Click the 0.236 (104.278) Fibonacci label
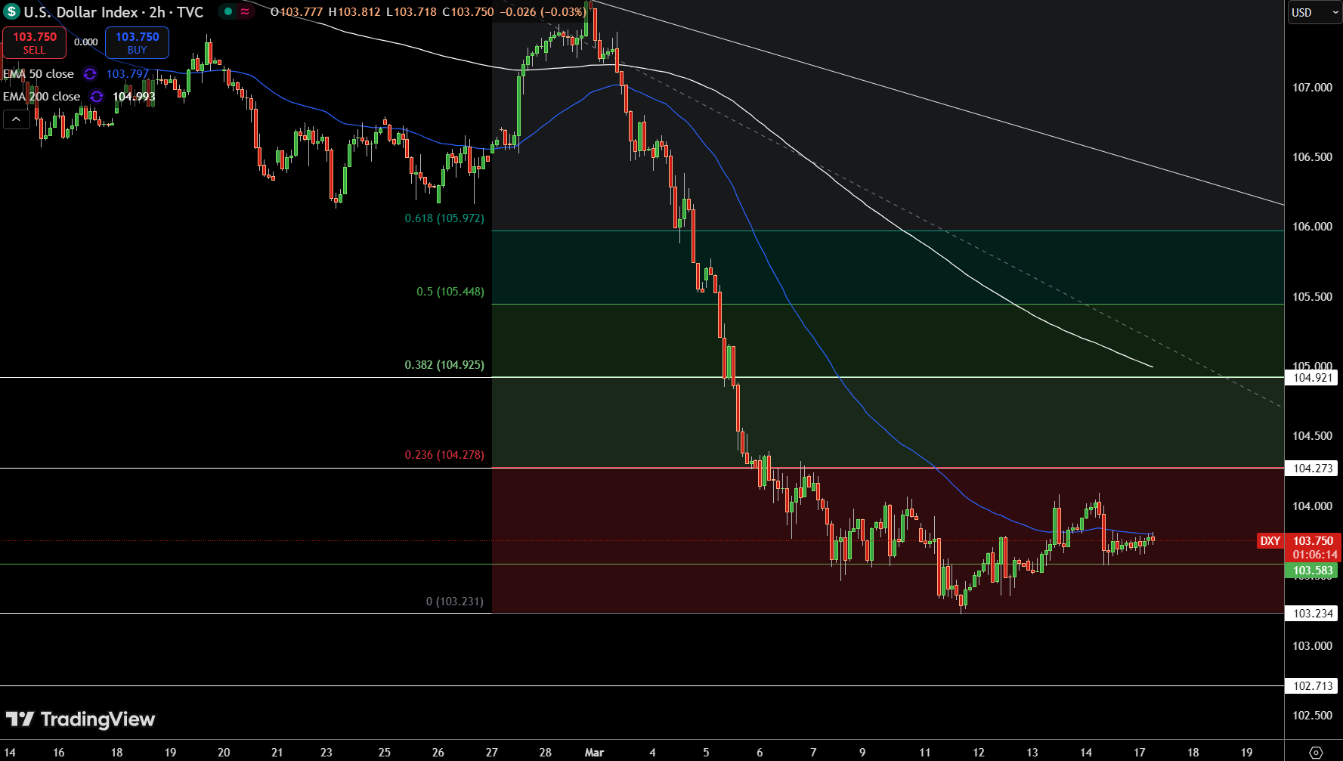Screen dimensions: 1343x761 (x=444, y=455)
